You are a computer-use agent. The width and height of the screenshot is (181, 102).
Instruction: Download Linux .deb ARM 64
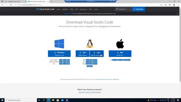[95, 60]
